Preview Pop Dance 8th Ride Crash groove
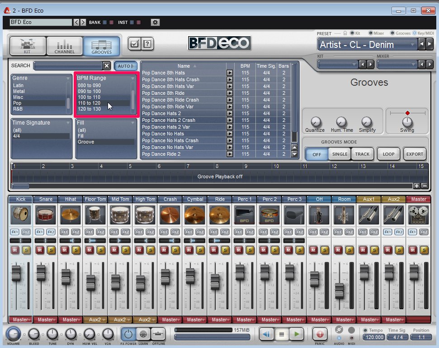 pos(230,100)
